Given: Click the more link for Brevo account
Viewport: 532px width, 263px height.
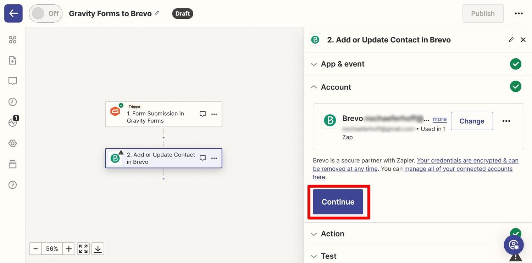Looking at the screenshot, I should click(x=439, y=119).
